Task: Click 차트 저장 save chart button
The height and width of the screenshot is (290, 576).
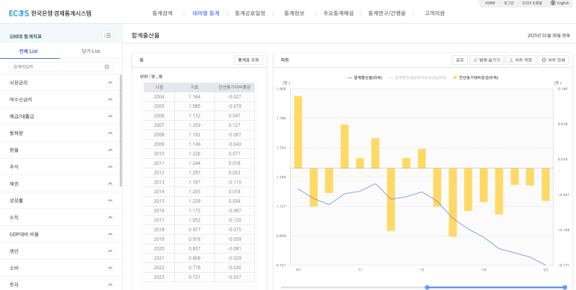Action: click(x=521, y=60)
